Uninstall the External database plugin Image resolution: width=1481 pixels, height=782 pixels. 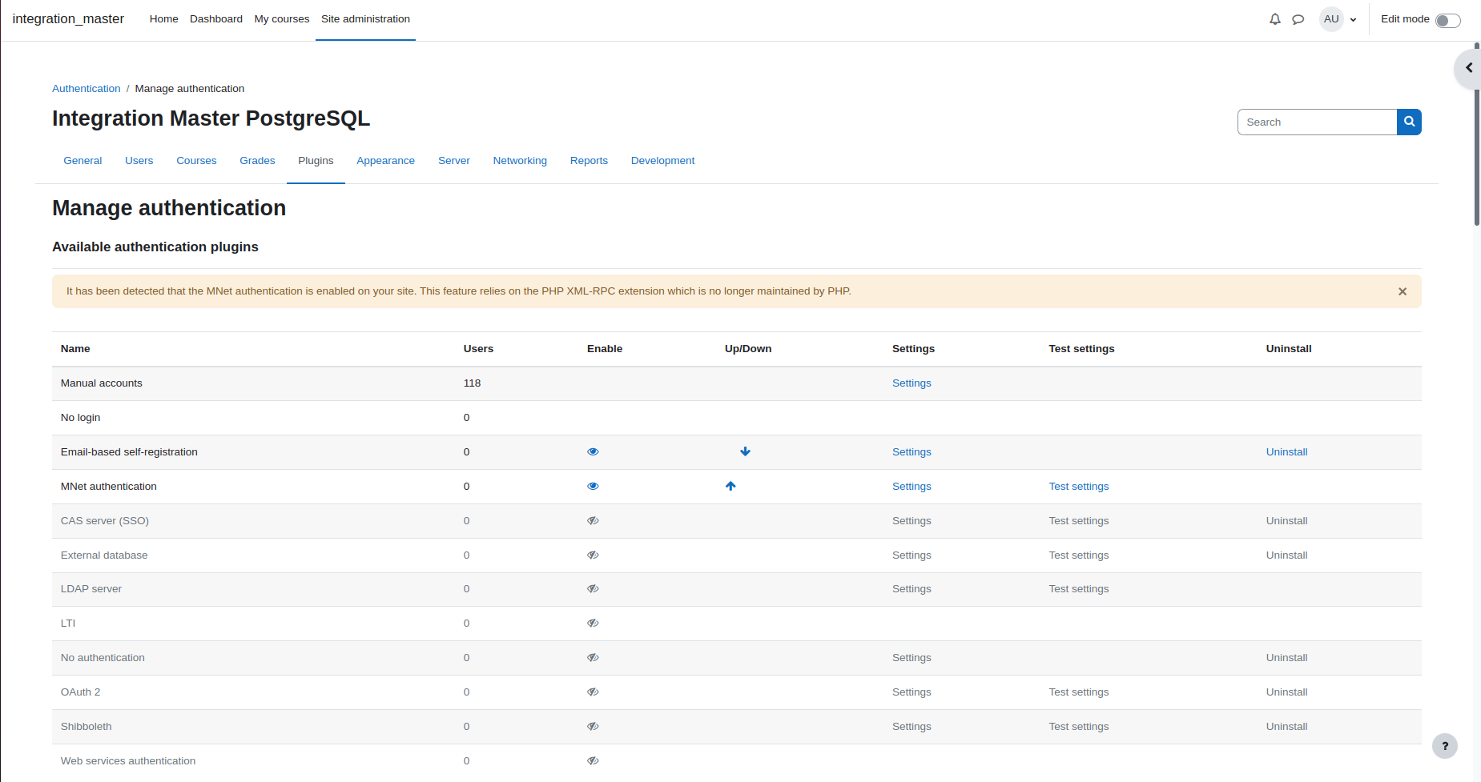pyautogui.click(x=1286, y=555)
